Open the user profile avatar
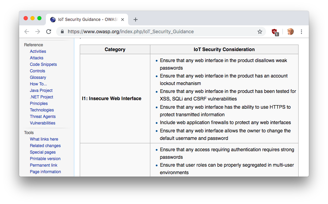 click(291, 32)
